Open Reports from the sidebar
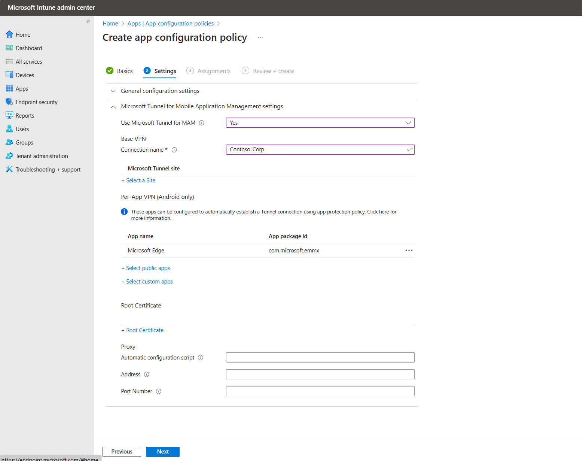Screen dimensions: 583x461 click(25, 115)
